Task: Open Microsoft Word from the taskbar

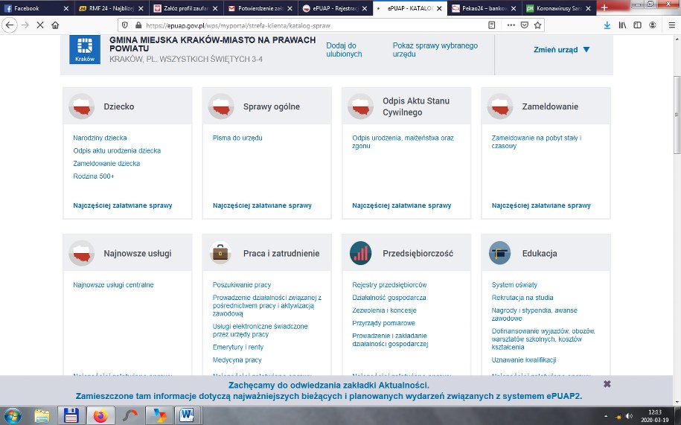Action: [x=187, y=416]
